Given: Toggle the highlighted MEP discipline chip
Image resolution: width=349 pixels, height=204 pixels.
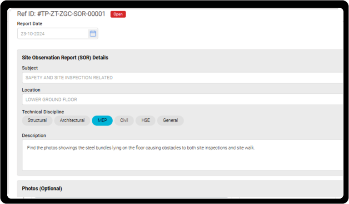Looking at the screenshot, I should click(x=102, y=121).
